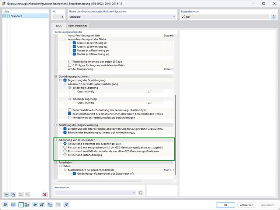Click the units and decimals 0.00 icon
Screen dimensions: 280x210
(x=13, y=204)
